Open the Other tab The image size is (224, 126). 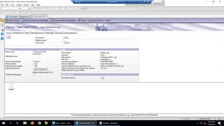(x=27, y=33)
